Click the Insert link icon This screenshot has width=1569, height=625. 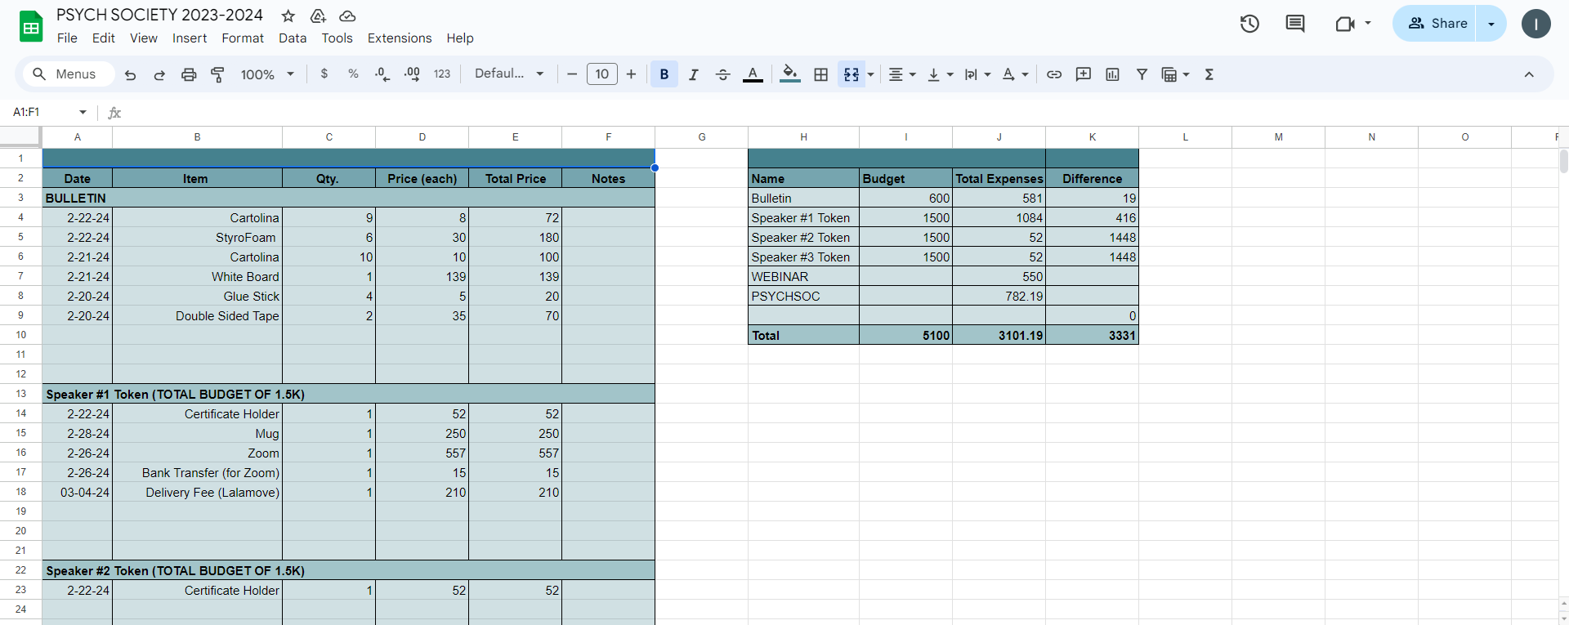point(1054,74)
